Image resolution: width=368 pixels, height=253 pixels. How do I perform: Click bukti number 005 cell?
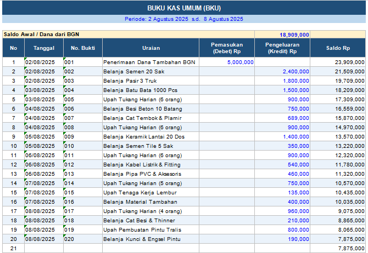pyautogui.click(x=83, y=99)
